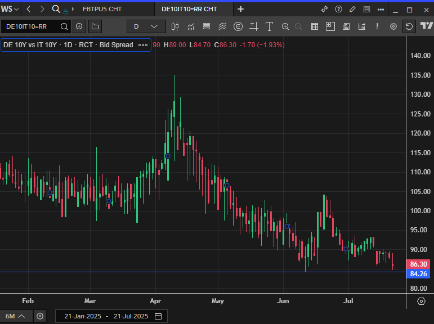Open the vertical three-dot toolbar menu
Image resolution: width=434 pixels, height=324 pixels.
click(377, 26)
